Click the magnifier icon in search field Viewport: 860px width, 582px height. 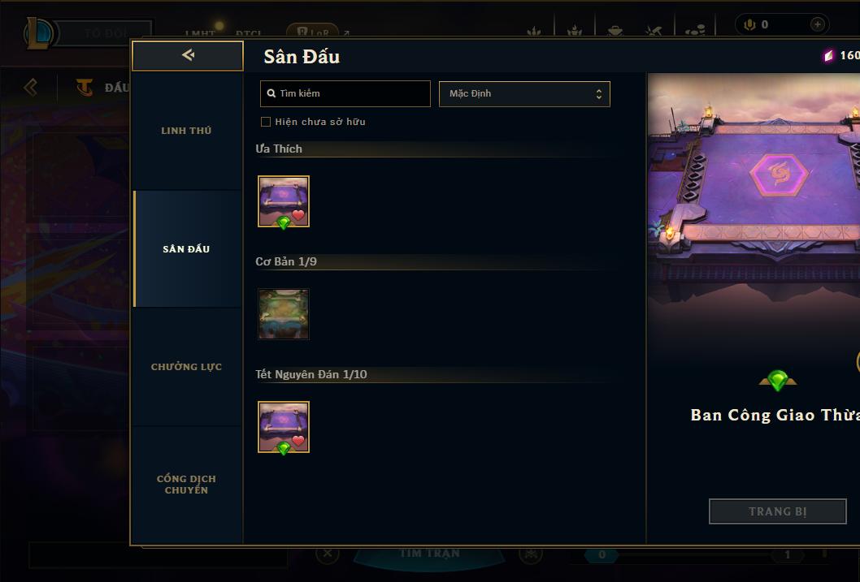point(271,93)
